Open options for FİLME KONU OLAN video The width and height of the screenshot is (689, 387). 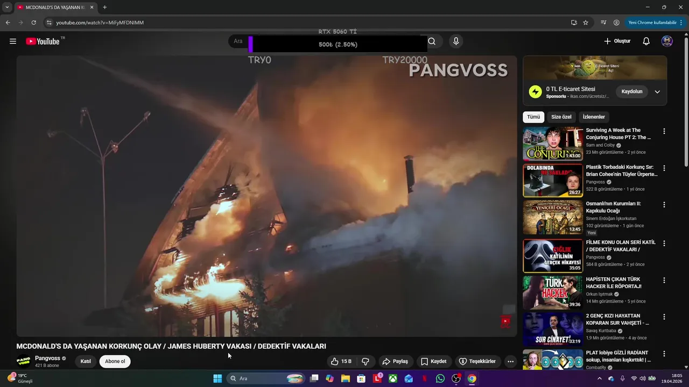tap(664, 243)
